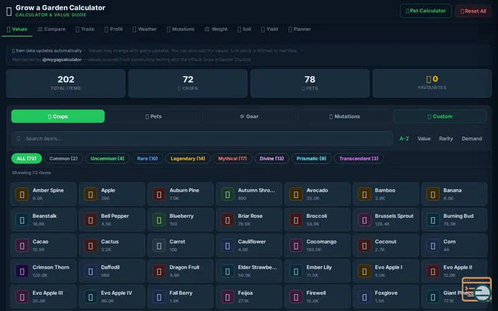
Task: Select the Evo Apple III item card
Action: [44, 297]
